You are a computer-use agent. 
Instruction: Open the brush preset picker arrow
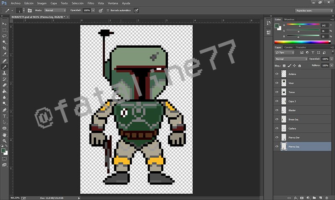click(23, 10)
